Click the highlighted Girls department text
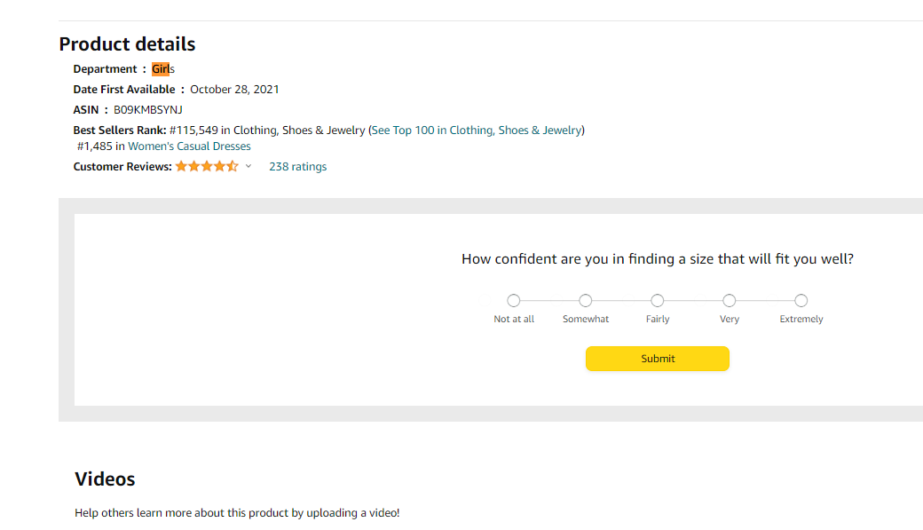 pyautogui.click(x=163, y=69)
